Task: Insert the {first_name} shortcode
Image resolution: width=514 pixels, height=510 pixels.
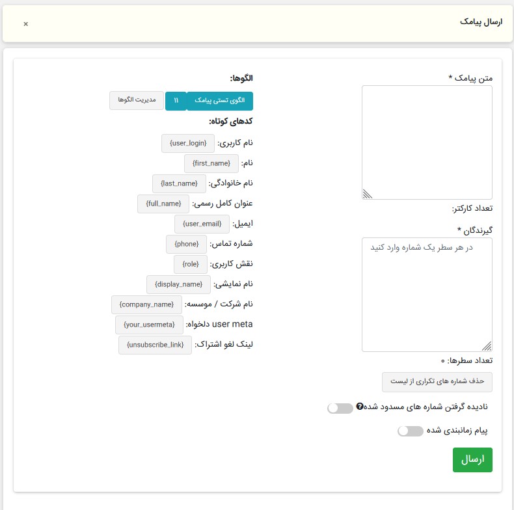Action: coord(211,163)
